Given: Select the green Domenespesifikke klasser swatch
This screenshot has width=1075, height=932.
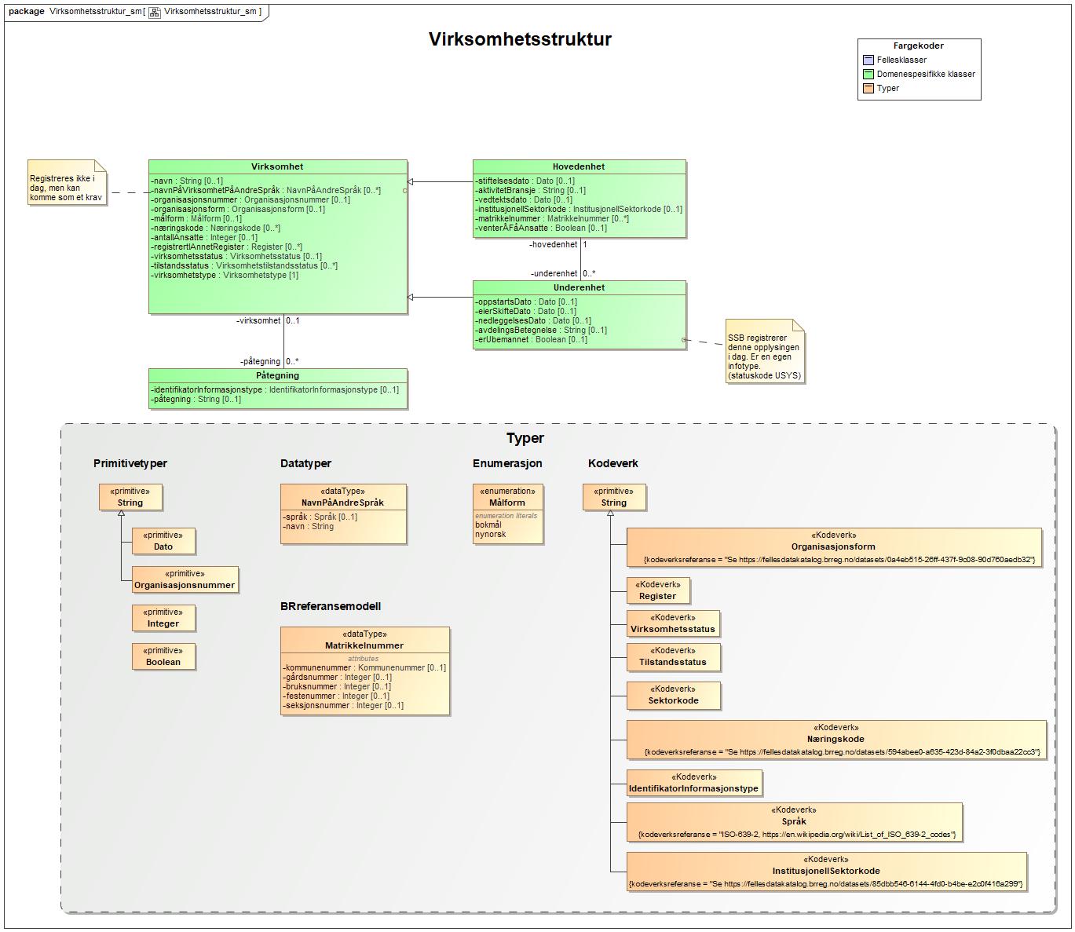Looking at the screenshot, I should pos(868,74).
